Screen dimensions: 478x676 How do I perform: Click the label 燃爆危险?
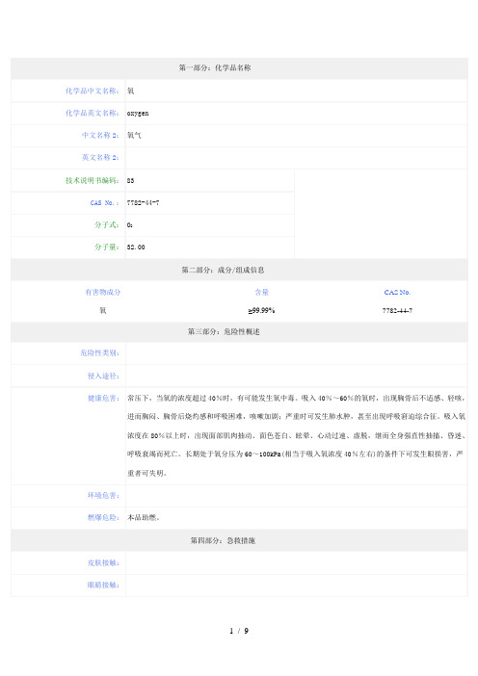(103, 517)
